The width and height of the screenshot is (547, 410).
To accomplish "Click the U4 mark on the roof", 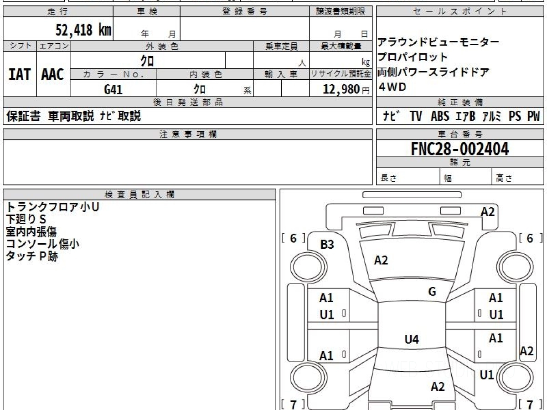I will [x=412, y=339].
